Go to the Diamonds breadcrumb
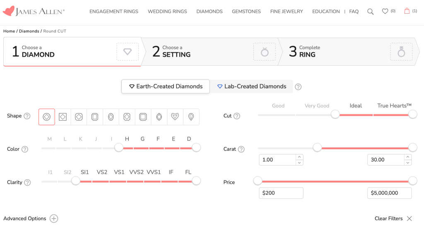The height and width of the screenshot is (233, 424). pos(29,31)
